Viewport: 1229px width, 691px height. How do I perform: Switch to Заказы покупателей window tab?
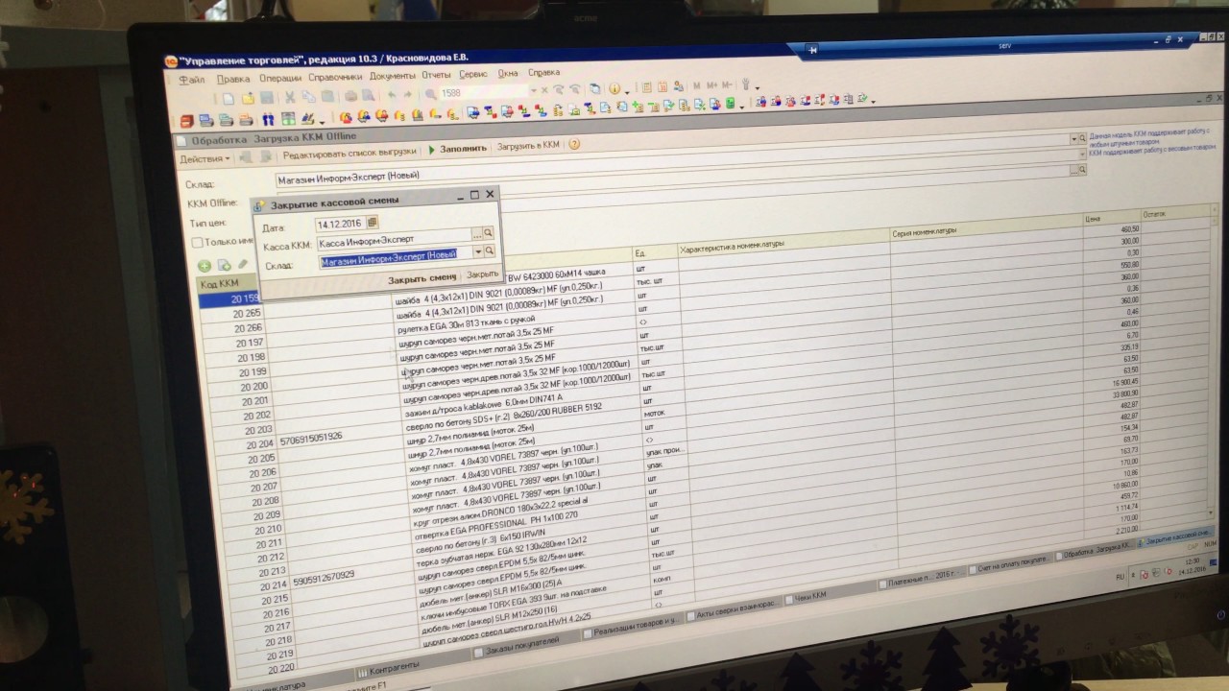(x=527, y=643)
